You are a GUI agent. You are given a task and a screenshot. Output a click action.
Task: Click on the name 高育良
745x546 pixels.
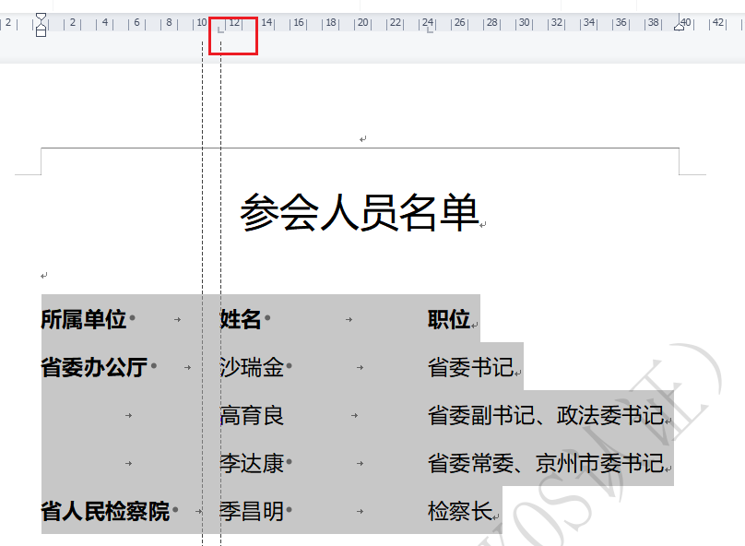pos(252,416)
